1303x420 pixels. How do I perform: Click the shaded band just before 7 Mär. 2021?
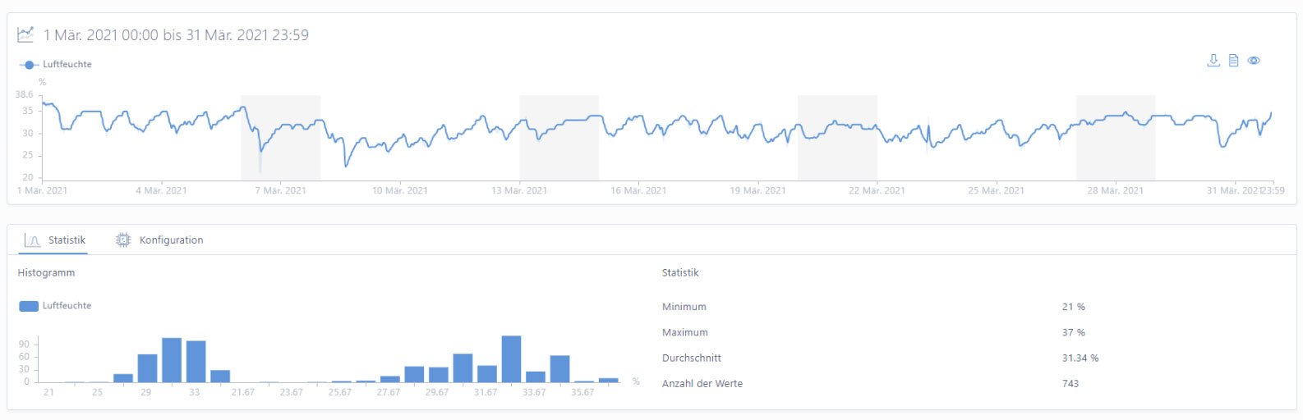[x=280, y=138]
